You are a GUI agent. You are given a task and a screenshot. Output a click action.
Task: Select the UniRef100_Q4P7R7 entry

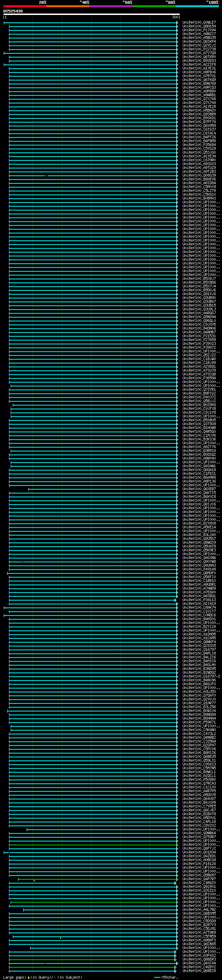[199, 879]
